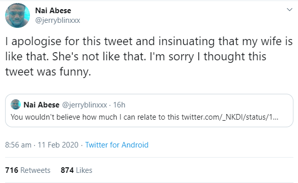Click the line 'tweet was funny.'
The width and height of the screenshot is (298, 183).
48,72
